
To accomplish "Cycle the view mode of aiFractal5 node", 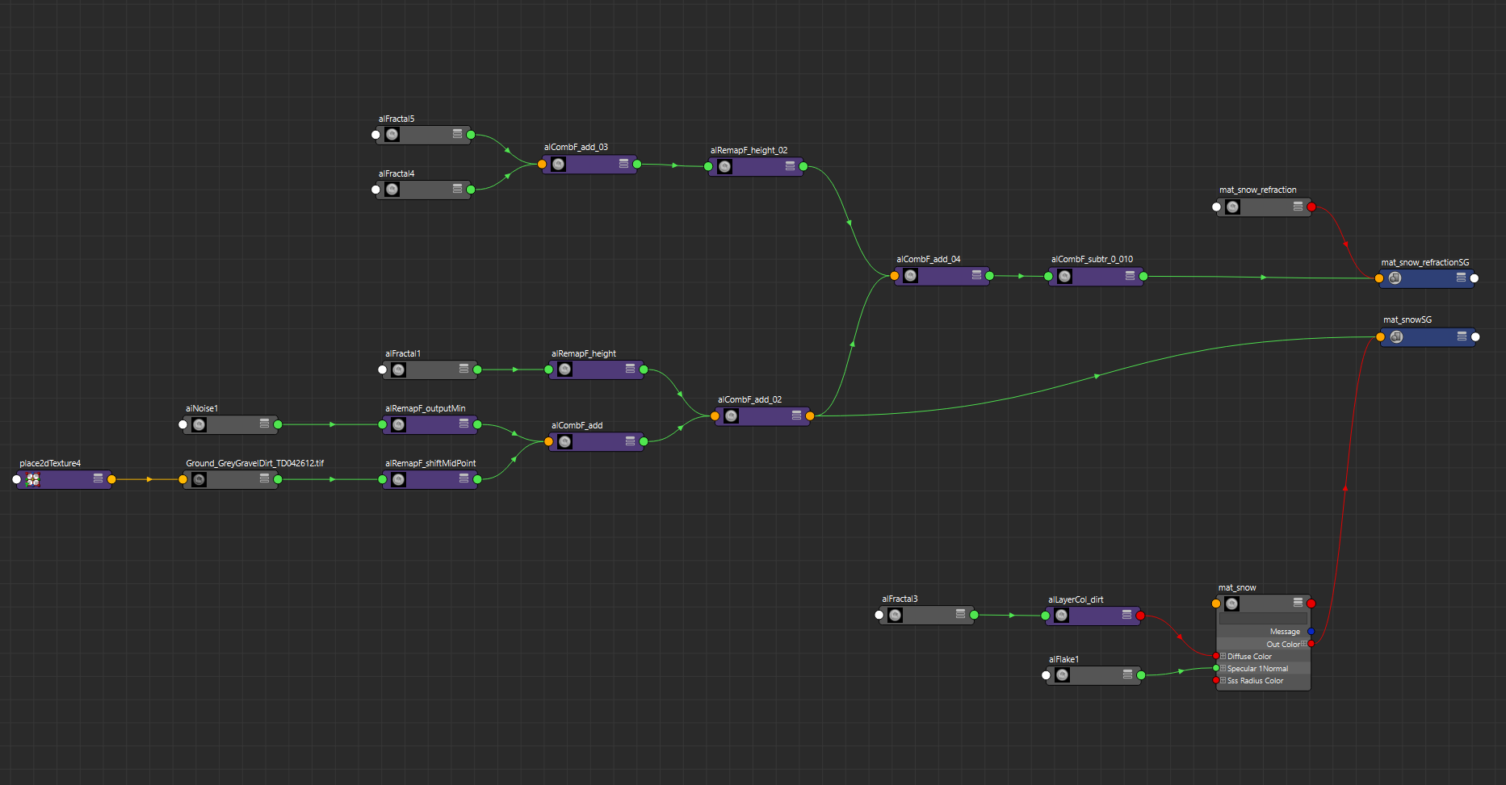I will [x=457, y=133].
